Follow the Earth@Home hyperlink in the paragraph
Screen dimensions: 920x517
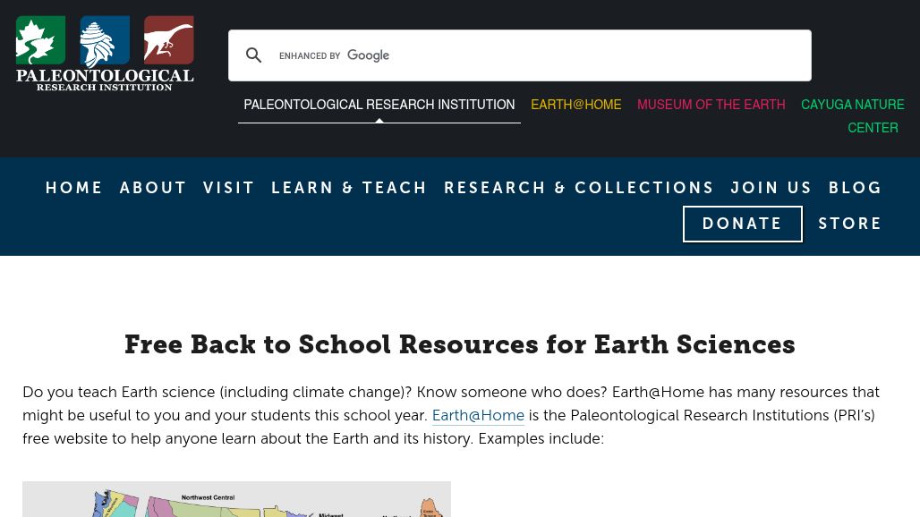click(x=478, y=415)
